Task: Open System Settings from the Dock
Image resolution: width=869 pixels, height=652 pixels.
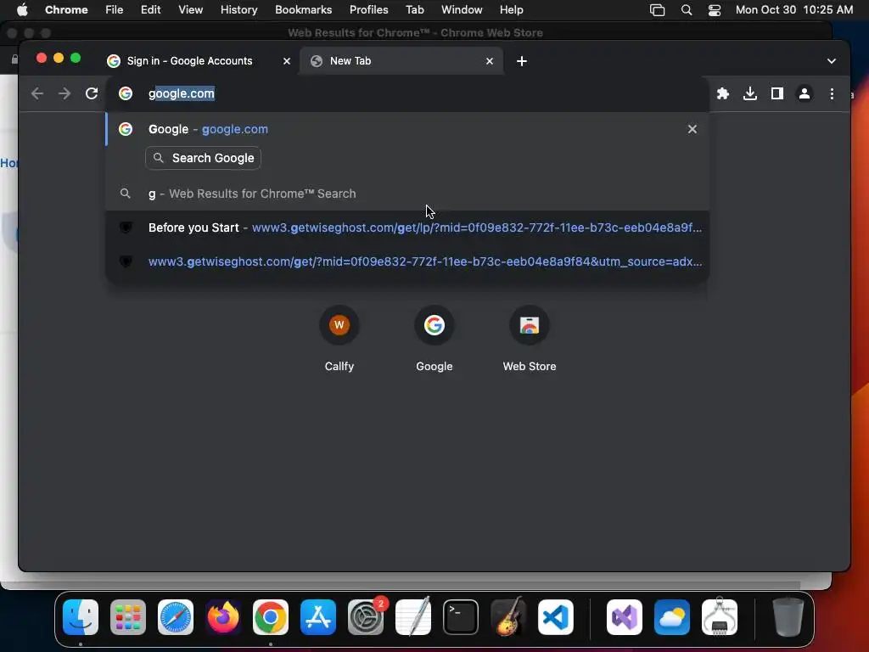Action: (x=366, y=617)
